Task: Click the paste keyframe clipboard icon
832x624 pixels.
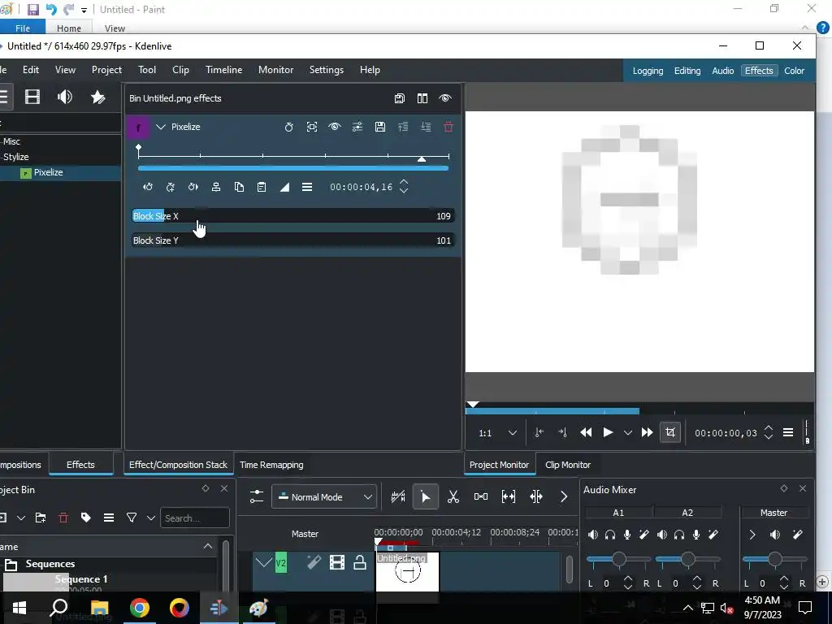Action: point(262,187)
